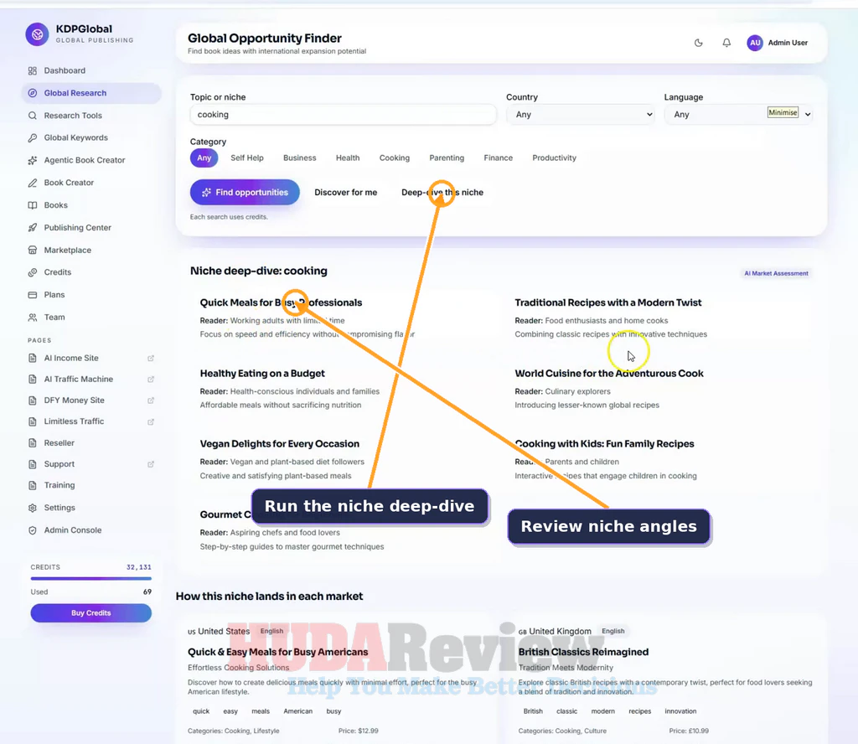Click the credits usage progress bar
This screenshot has width=858, height=744.
(x=90, y=578)
